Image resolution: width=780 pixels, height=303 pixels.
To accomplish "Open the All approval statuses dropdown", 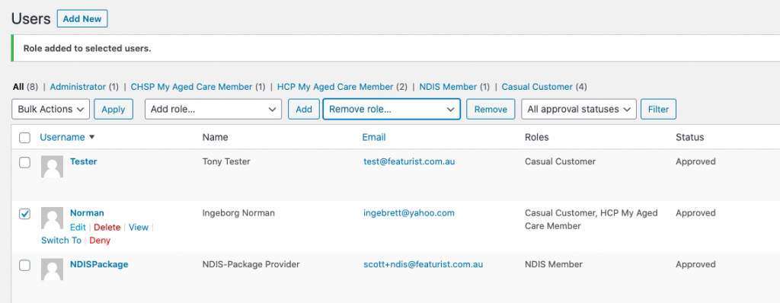I will pyautogui.click(x=579, y=110).
